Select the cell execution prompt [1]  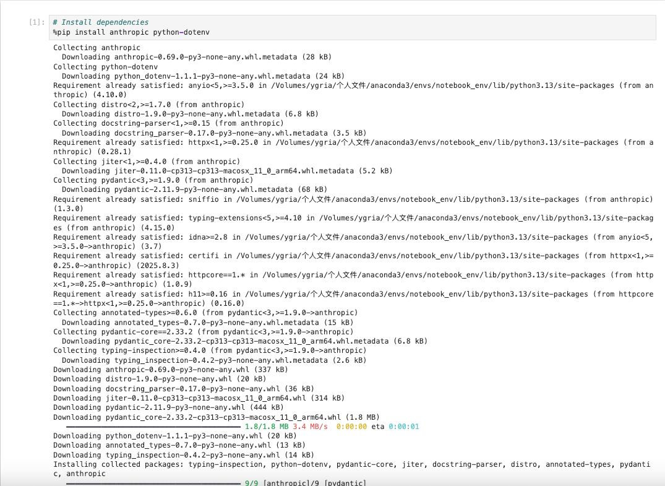(35, 22)
